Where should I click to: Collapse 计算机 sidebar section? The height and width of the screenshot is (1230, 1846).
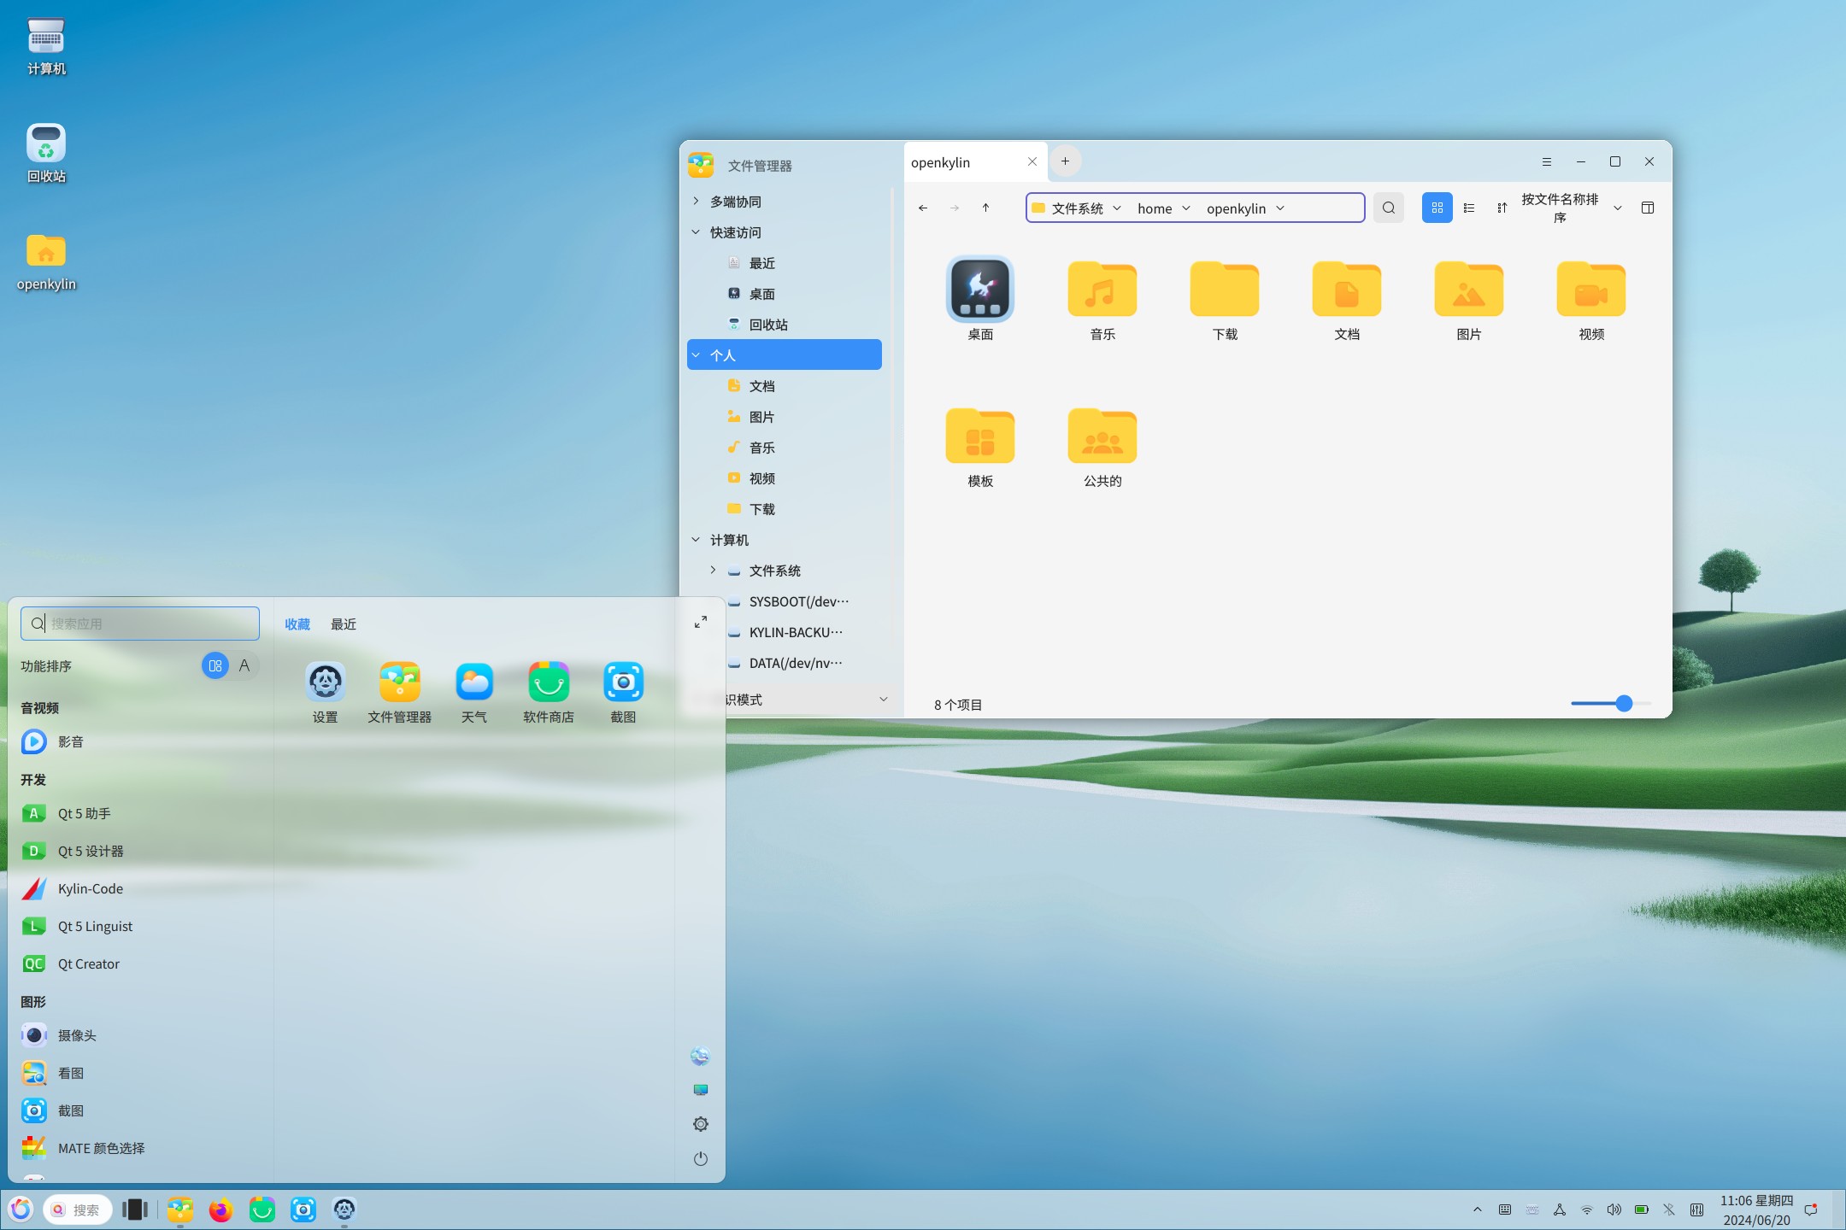point(696,539)
